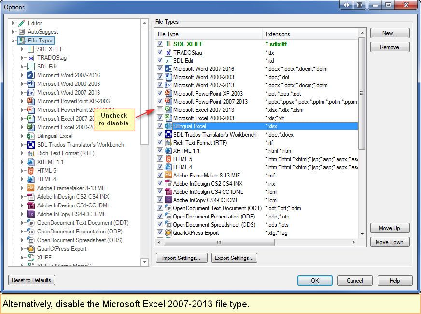
Task: Click the Import Settings button
Action: pos(182,258)
